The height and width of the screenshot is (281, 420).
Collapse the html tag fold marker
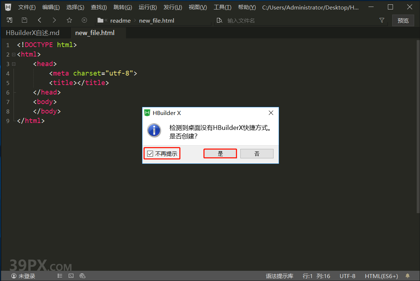[x=14, y=54]
